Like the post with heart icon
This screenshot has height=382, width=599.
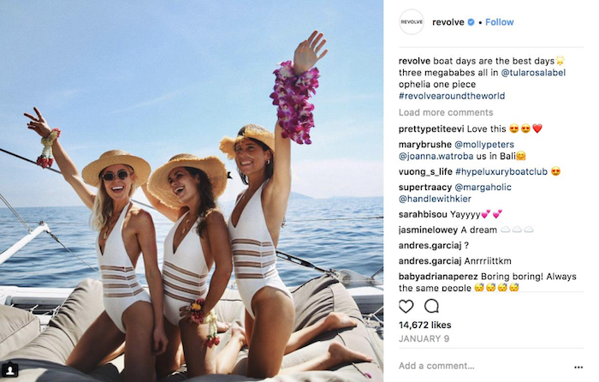(406, 306)
